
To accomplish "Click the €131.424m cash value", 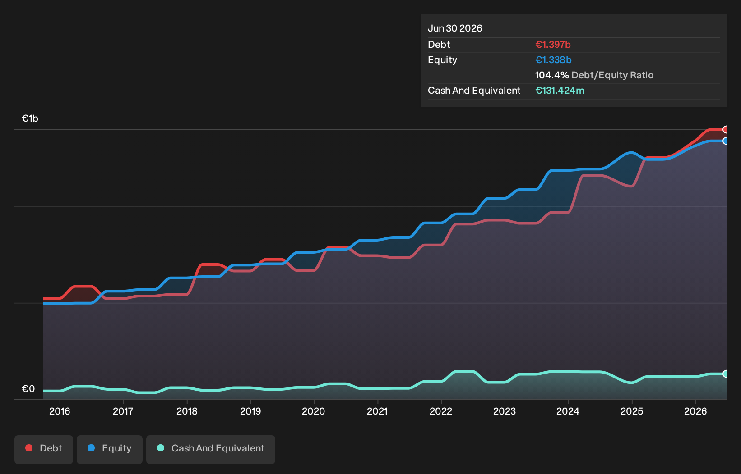I will pos(560,91).
